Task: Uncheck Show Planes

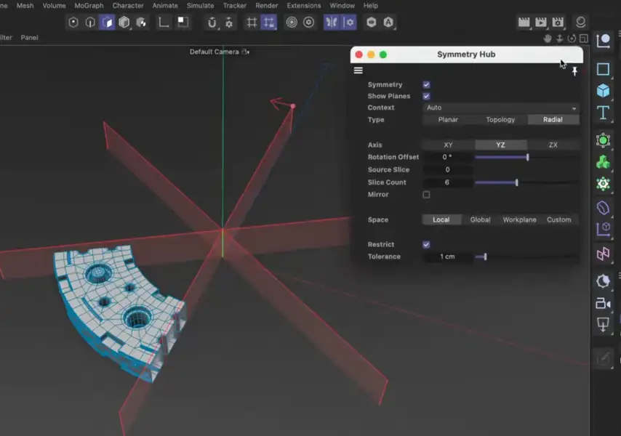Action: click(x=426, y=96)
